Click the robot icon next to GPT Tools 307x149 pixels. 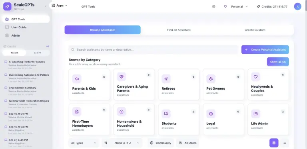pos(7,19)
